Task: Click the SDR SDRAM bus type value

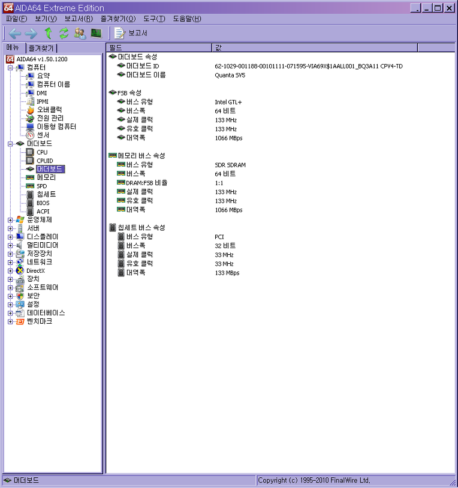Action: pyautogui.click(x=230, y=165)
